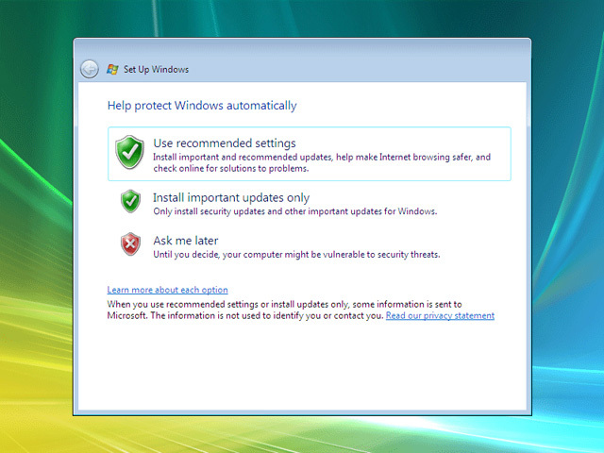Click the recommended settings description text
This screenshot has height=453, width=604.
click(x=321, y=162)
